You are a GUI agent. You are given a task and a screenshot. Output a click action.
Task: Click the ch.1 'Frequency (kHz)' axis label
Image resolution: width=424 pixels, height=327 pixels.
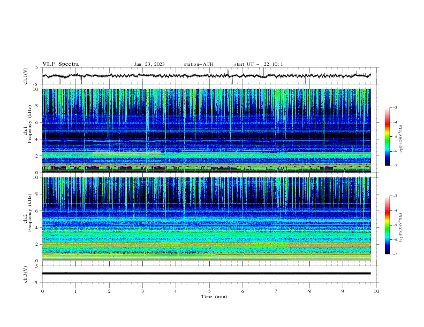(30, 124)
